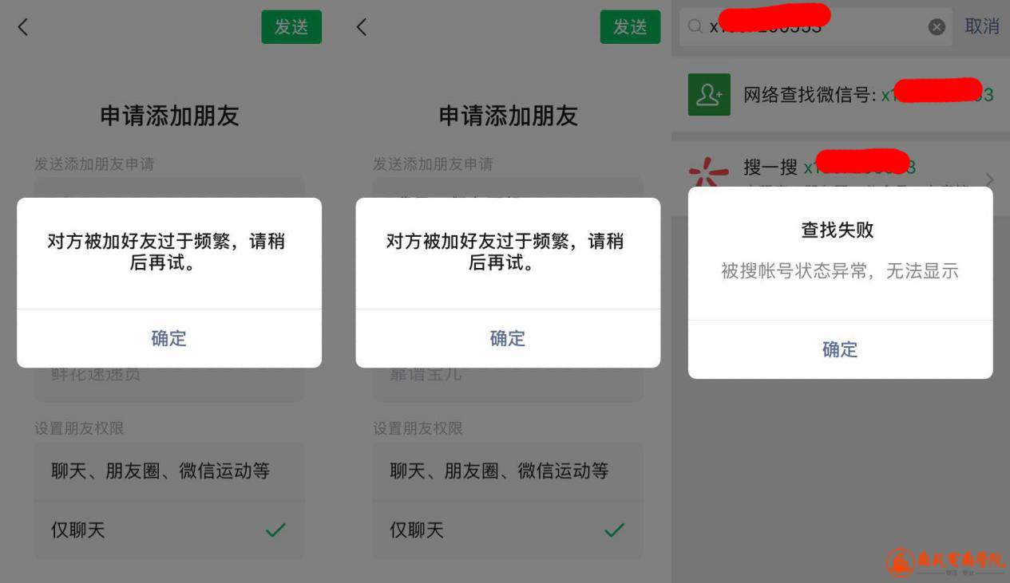Confirm the 查找失败 dialog with 确定

tap(841, 349)
